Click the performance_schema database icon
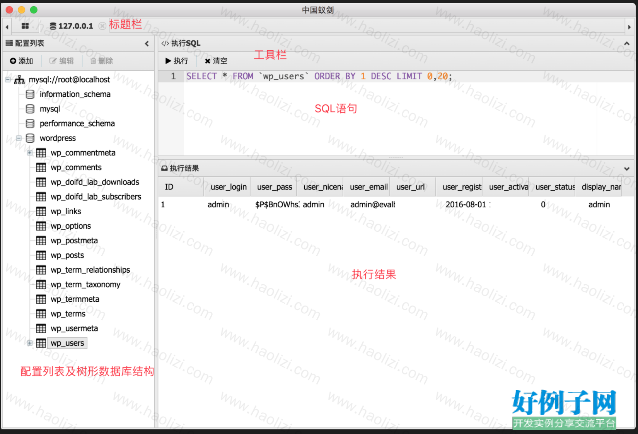Screen dimensions: 638x434 [30, 123]
